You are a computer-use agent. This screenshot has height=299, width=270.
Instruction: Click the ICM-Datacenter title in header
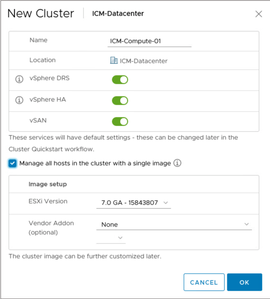pos(118,14)
